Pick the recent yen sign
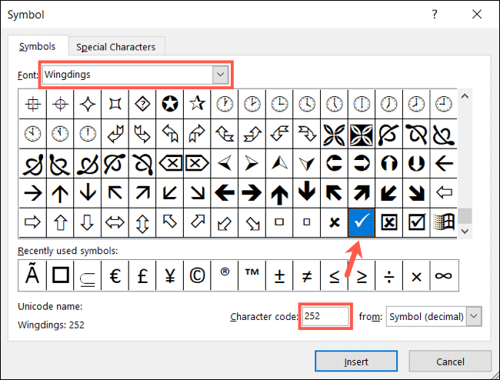Viewport: 500px width, 380px height. (170, 275)
